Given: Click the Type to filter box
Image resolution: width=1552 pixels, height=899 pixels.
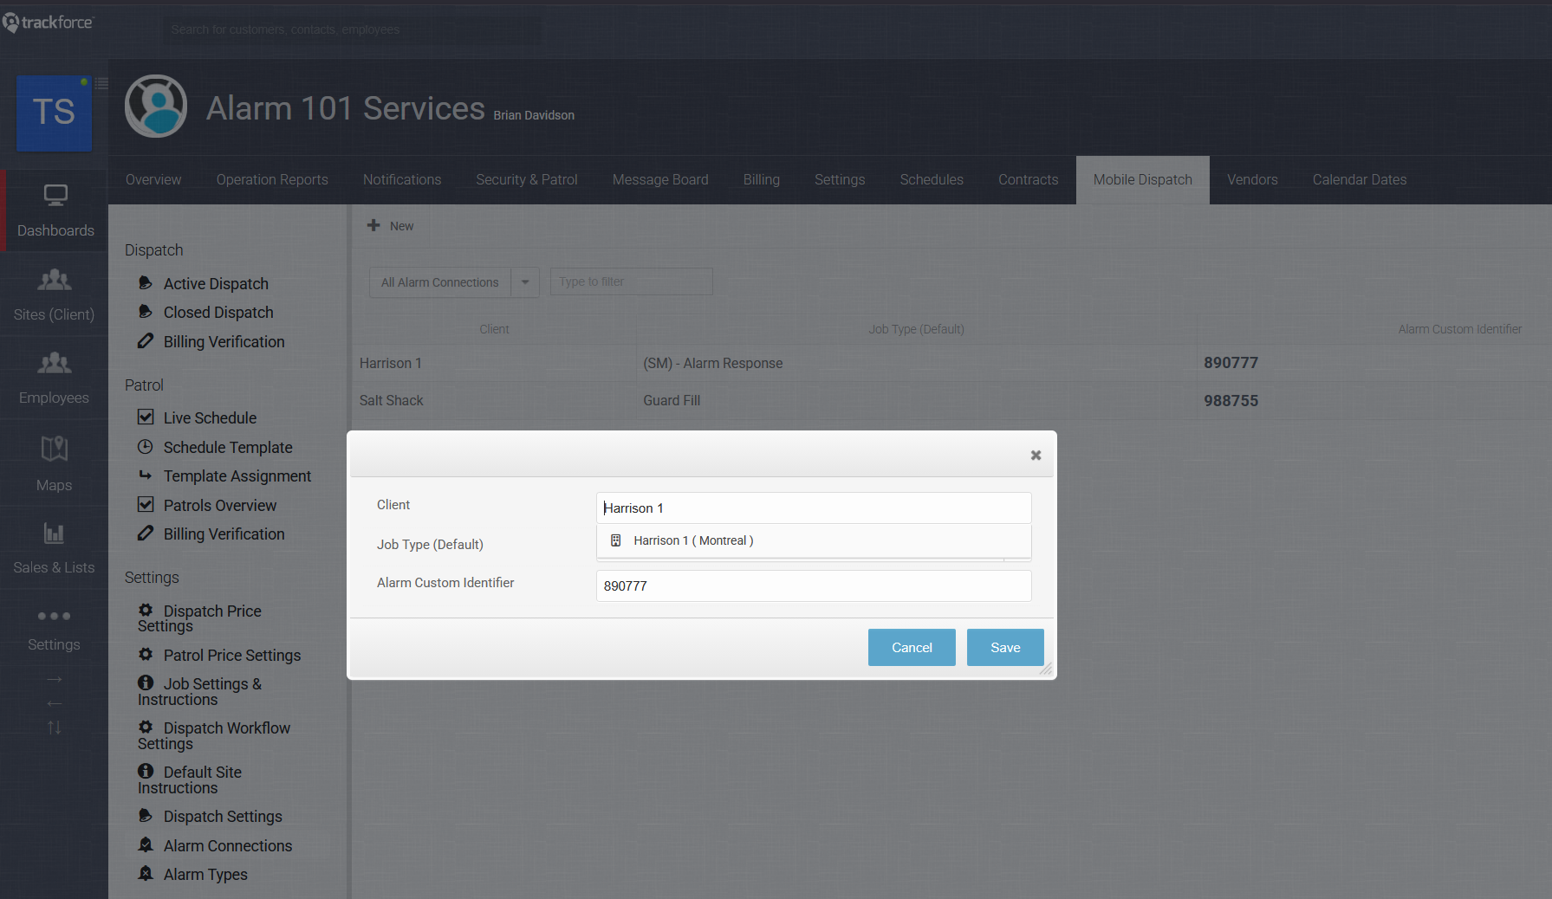Looking at the screenshot, I should (632, 281).
